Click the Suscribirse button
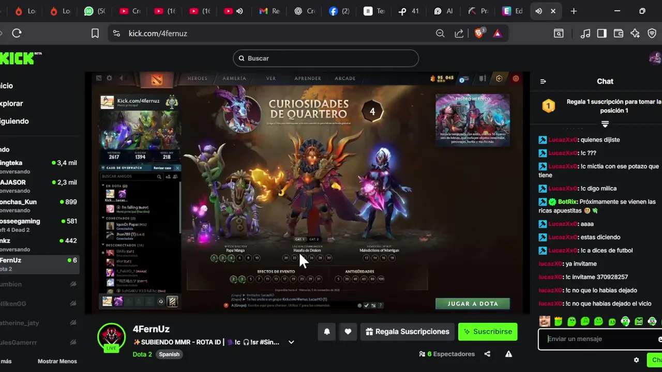The image size is (662, 372). point(488,332)
